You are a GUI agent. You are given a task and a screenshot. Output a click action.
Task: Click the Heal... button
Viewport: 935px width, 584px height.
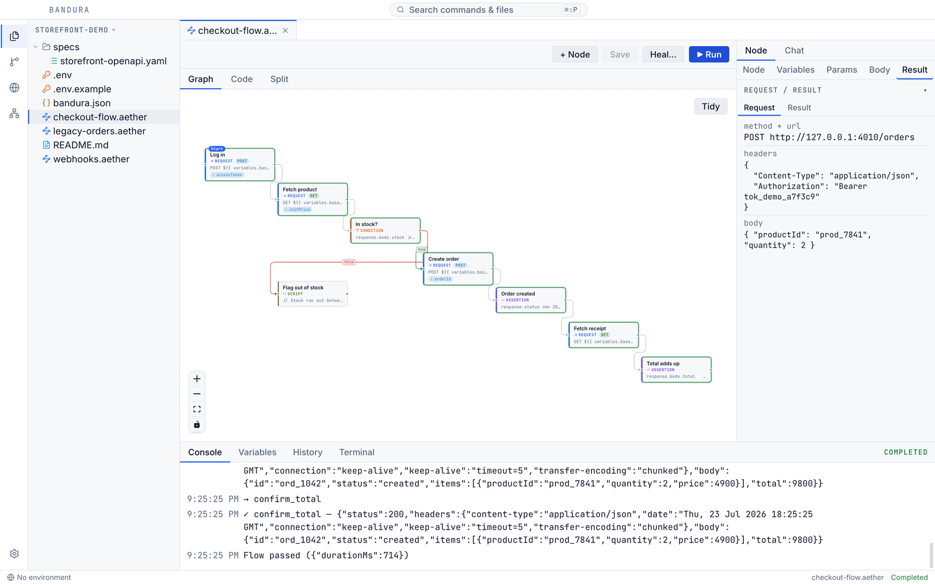point(663,54)
